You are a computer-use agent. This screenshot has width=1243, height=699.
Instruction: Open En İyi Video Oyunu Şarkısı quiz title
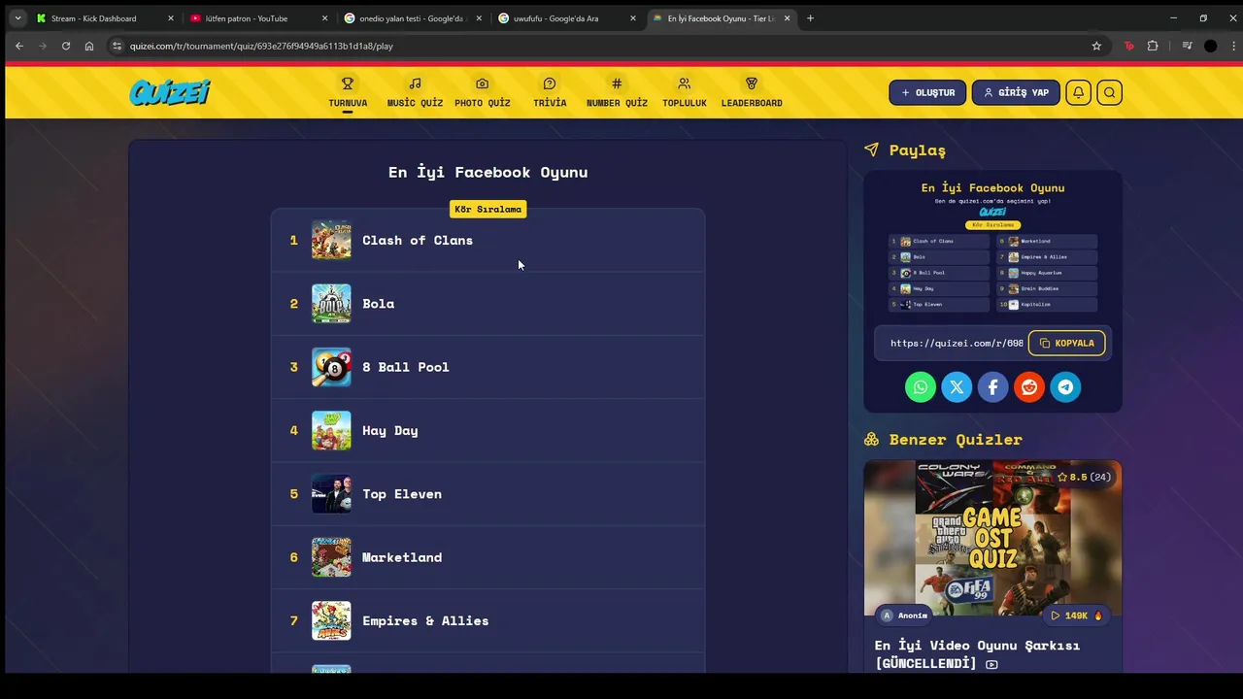[x=977, y=653]
